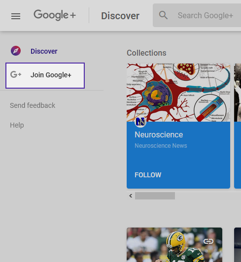The width and height of the screenshot is (241, 262).
Task: Click the G+ icon beside Join
Action: (x=16, y=74)
